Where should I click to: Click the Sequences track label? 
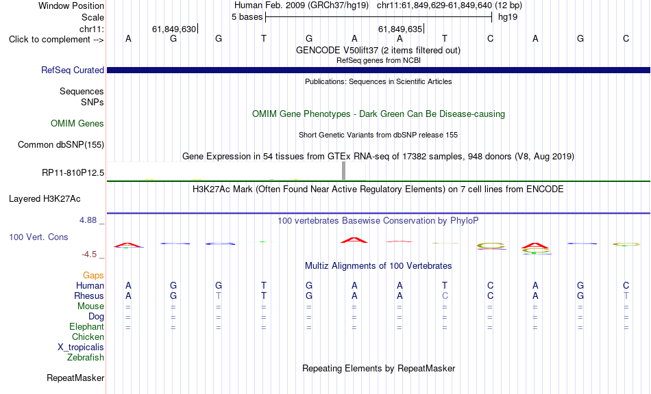pyautogui.click(x=82, y=91)
